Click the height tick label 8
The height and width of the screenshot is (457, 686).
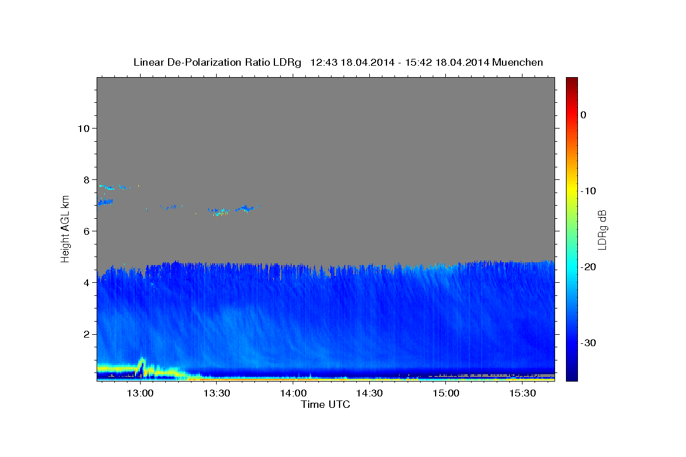pyautogui.click(x=86, y=179)
